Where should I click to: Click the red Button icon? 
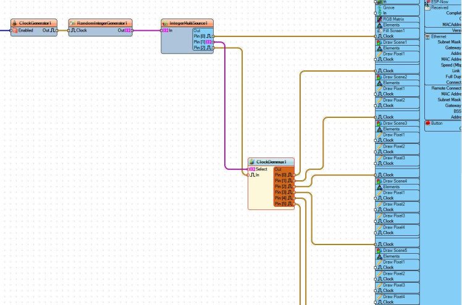point(427,123)
